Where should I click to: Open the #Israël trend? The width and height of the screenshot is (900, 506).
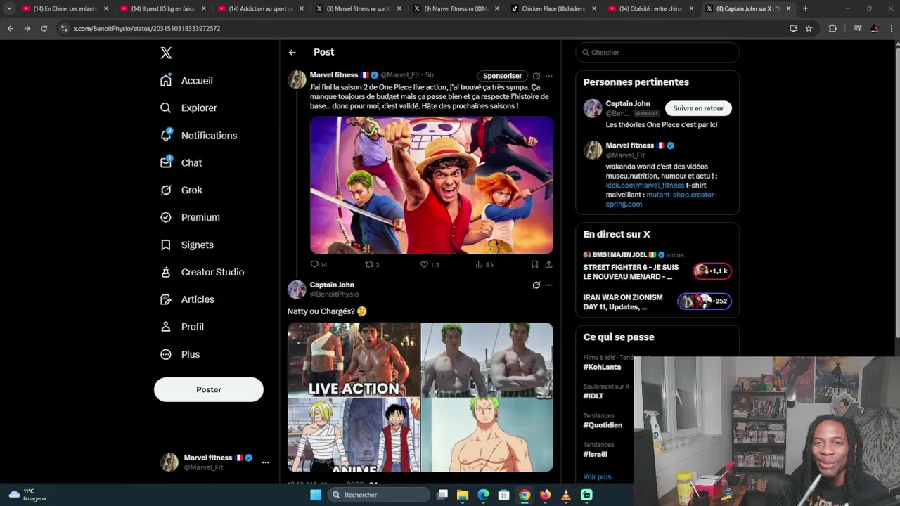595,454
